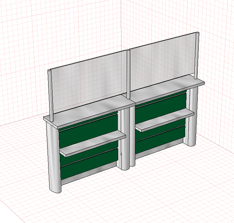This screenshot has height=223, width=234.
Task: Select the thin post at the far right end
Action: coord(197,55)
